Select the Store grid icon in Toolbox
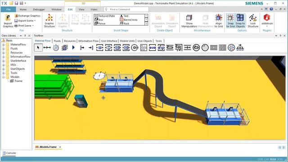The width and height of the screenshot is (288, 162). click(144, 48)
